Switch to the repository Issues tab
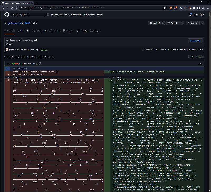This screenshot has width=211, height=192. click(x=23, y=31)
